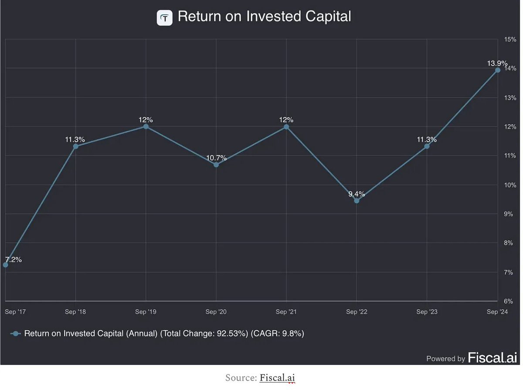Click the Sep '17 x-axis label
This screenshot has height=390, width=523.
pos(15,312)
